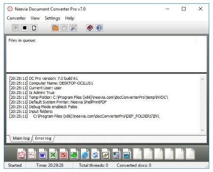This screenshot has height=172, width=213.
Task: Open the View menu
Action: click(35, 18)
